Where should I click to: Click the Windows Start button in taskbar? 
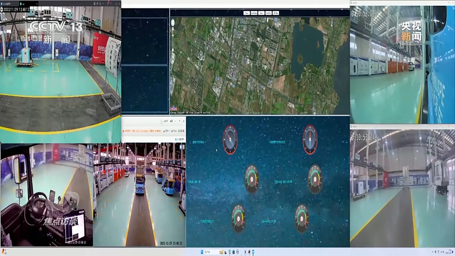202,252
